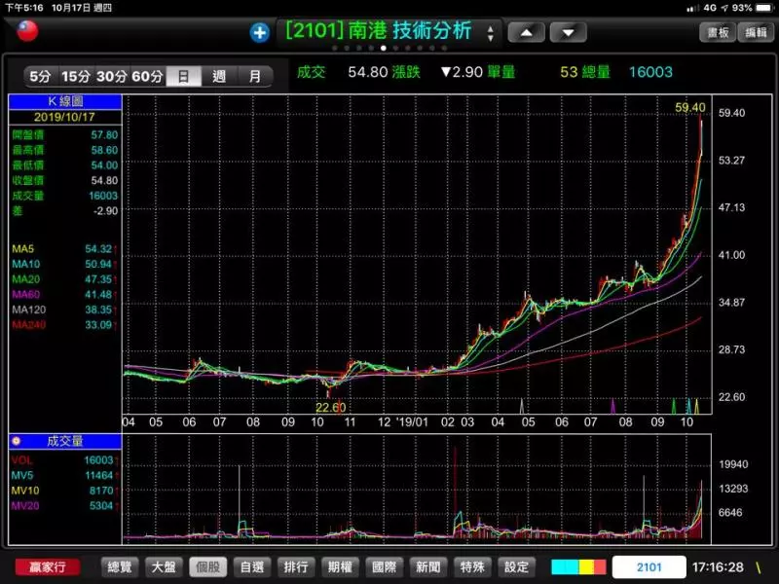The width and height of the screenshot is (779, 584).
Task: Open the 畫板 drawing board
Action: click(718, 33)
